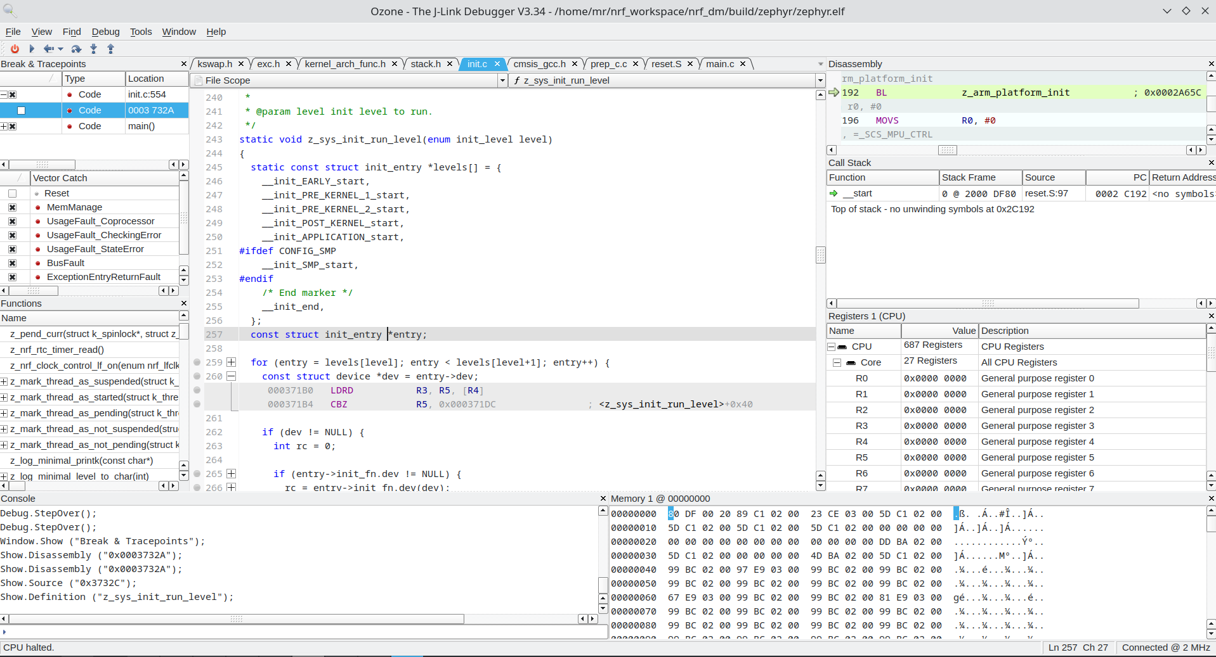
Task: Click the CPU chip icon in Registers
Action: [842, 347]
